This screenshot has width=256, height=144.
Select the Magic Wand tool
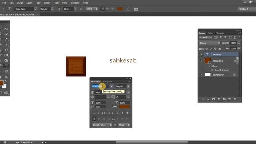[6, 34]
